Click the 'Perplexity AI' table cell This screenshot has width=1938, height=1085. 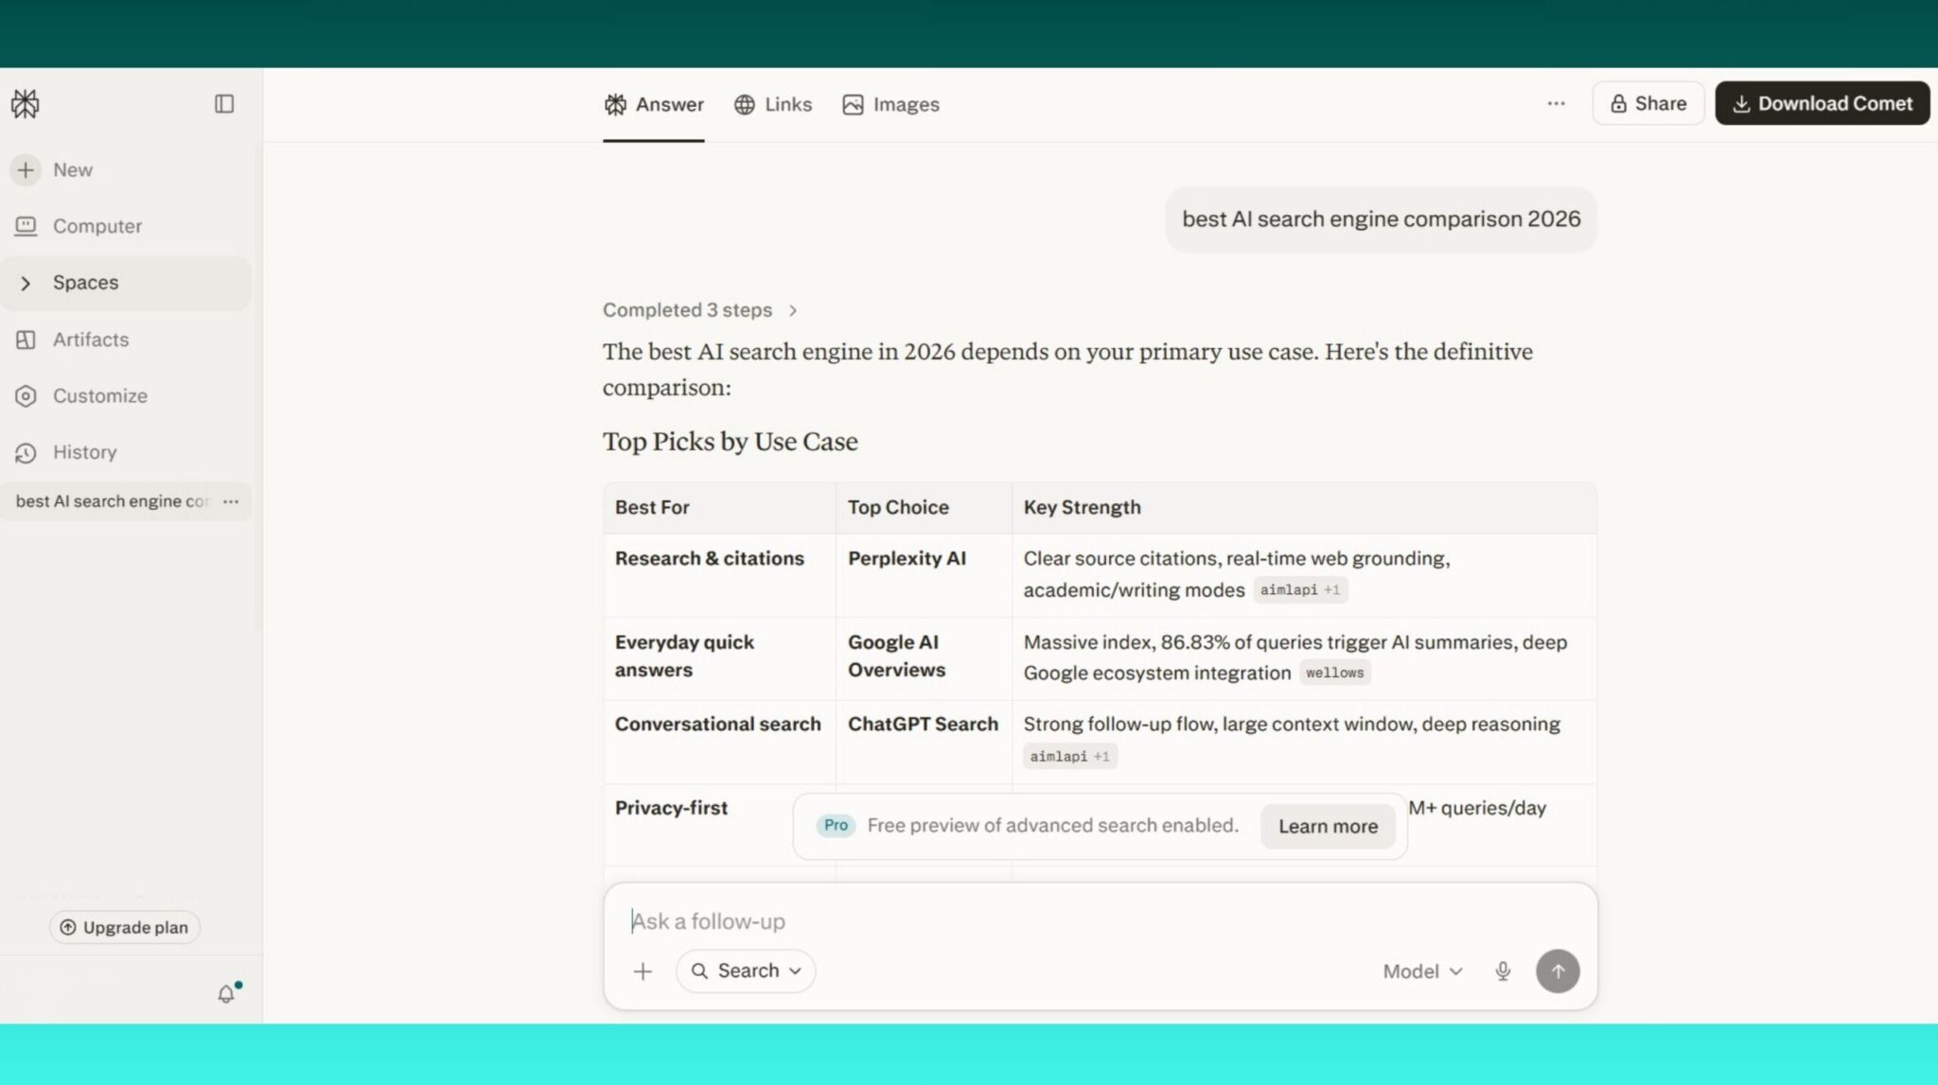click(924, 575)
